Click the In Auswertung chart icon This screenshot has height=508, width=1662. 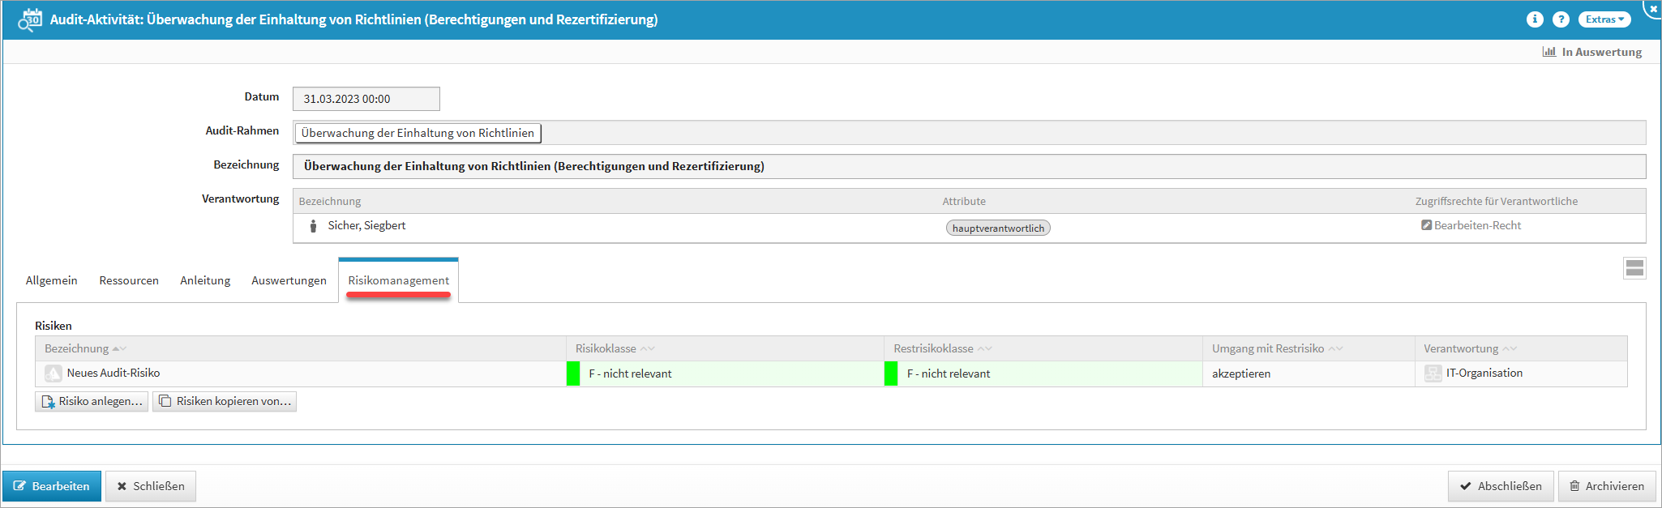1548,52
